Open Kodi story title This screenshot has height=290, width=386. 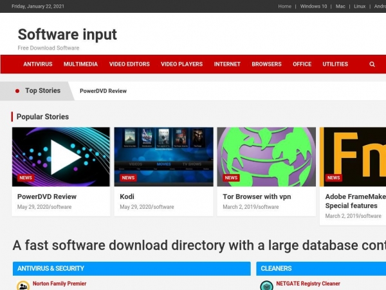click(x=127, y=197)
